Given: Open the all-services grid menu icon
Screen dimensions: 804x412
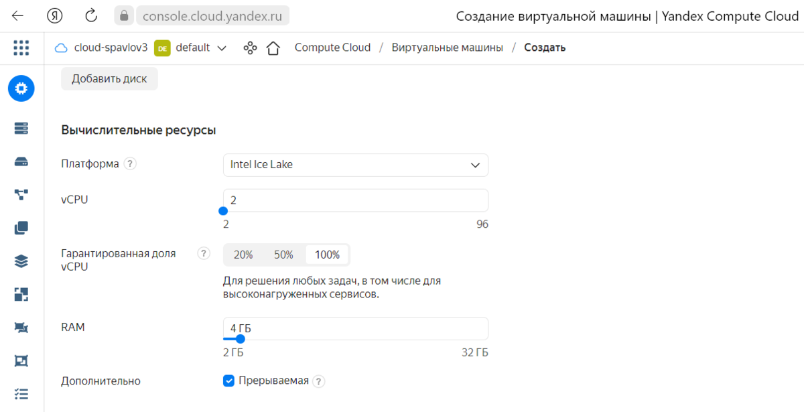Looking at the screenshot, I should point(21,48).
